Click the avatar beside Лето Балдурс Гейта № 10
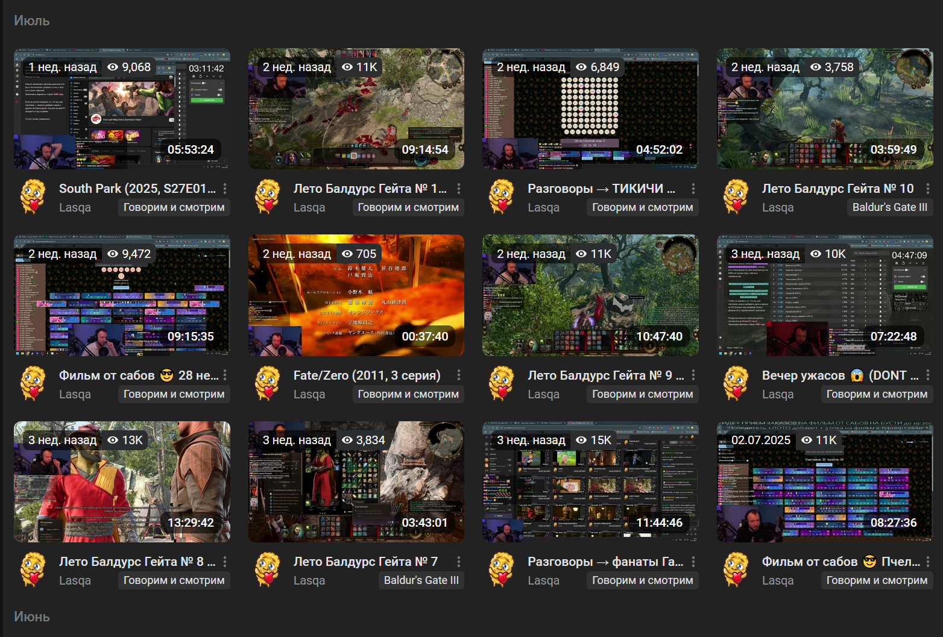943x637 pixels. [x=736, y=197]
